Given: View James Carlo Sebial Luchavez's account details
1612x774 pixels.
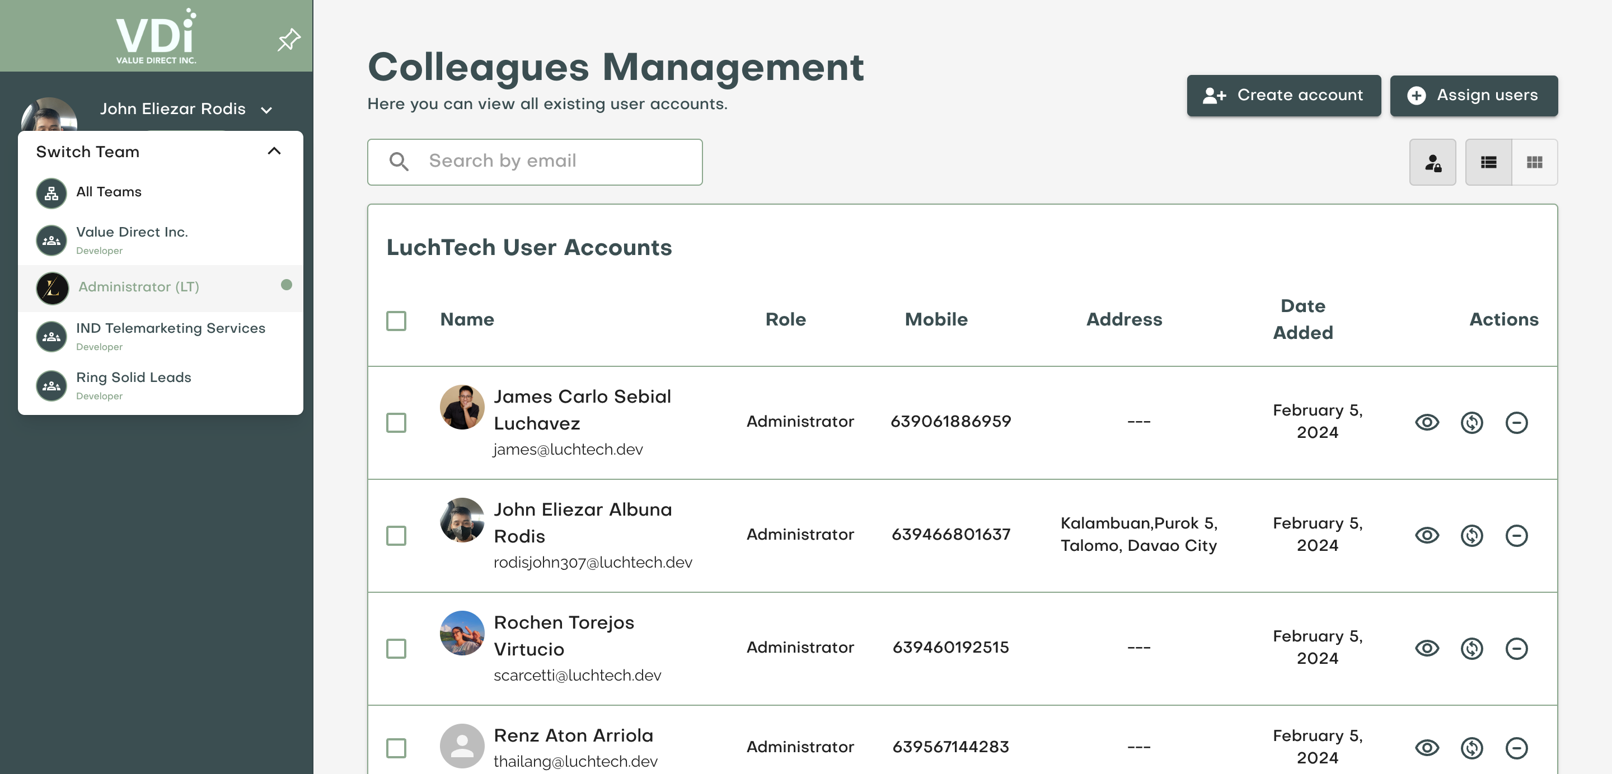Looking at the screenshot, I should click(x=1427, y=423).
